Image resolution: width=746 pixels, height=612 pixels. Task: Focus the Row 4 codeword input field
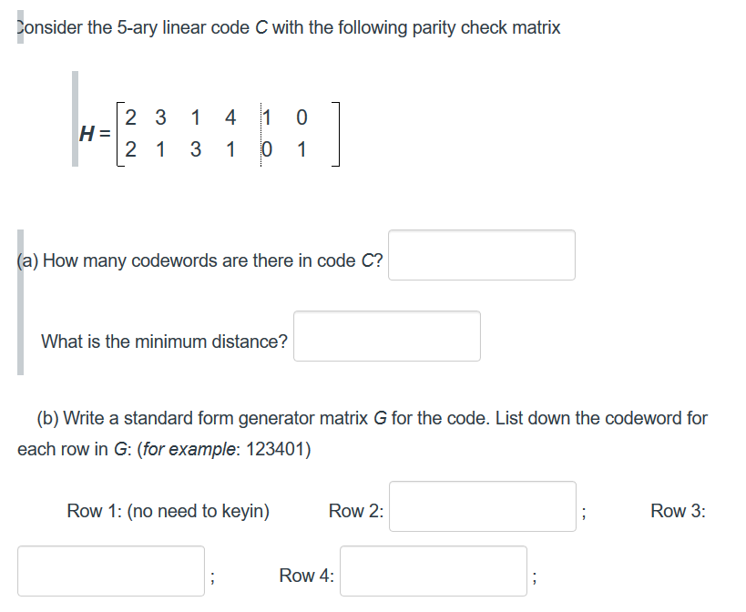(x=434, y=571)
